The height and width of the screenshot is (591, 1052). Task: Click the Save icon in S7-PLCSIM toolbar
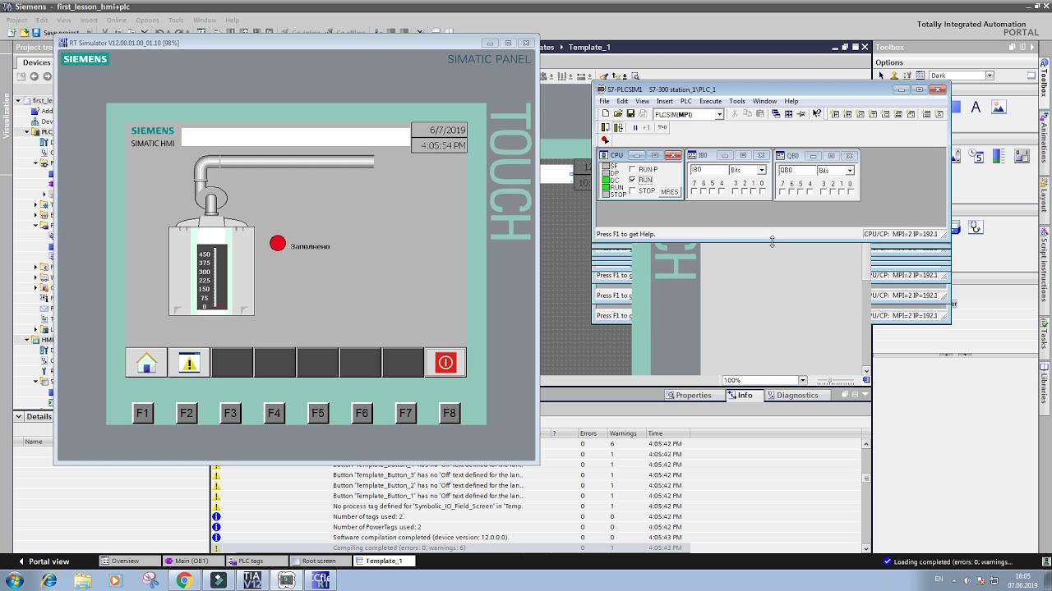click(x=630, y=113)
